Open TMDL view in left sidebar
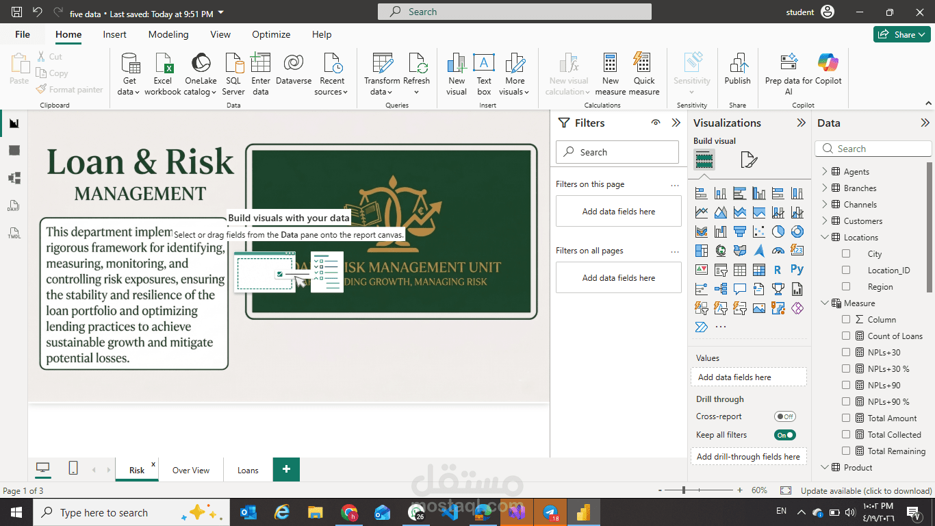Viewport: 935px width, 526px height. pos(14,233)
